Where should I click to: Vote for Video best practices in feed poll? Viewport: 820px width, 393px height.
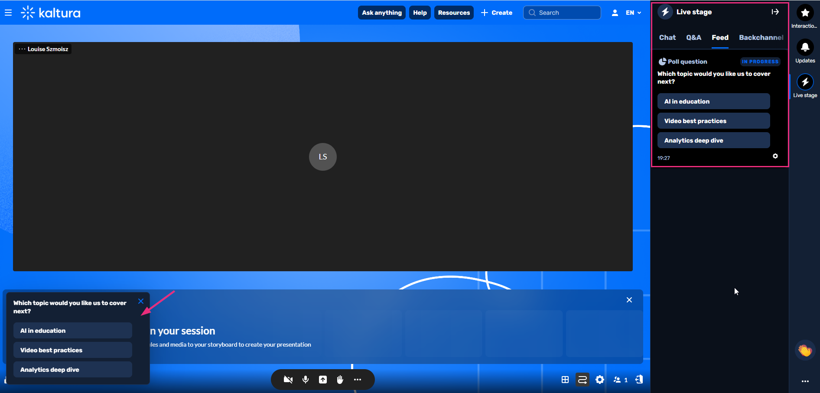tap(713, 121)
